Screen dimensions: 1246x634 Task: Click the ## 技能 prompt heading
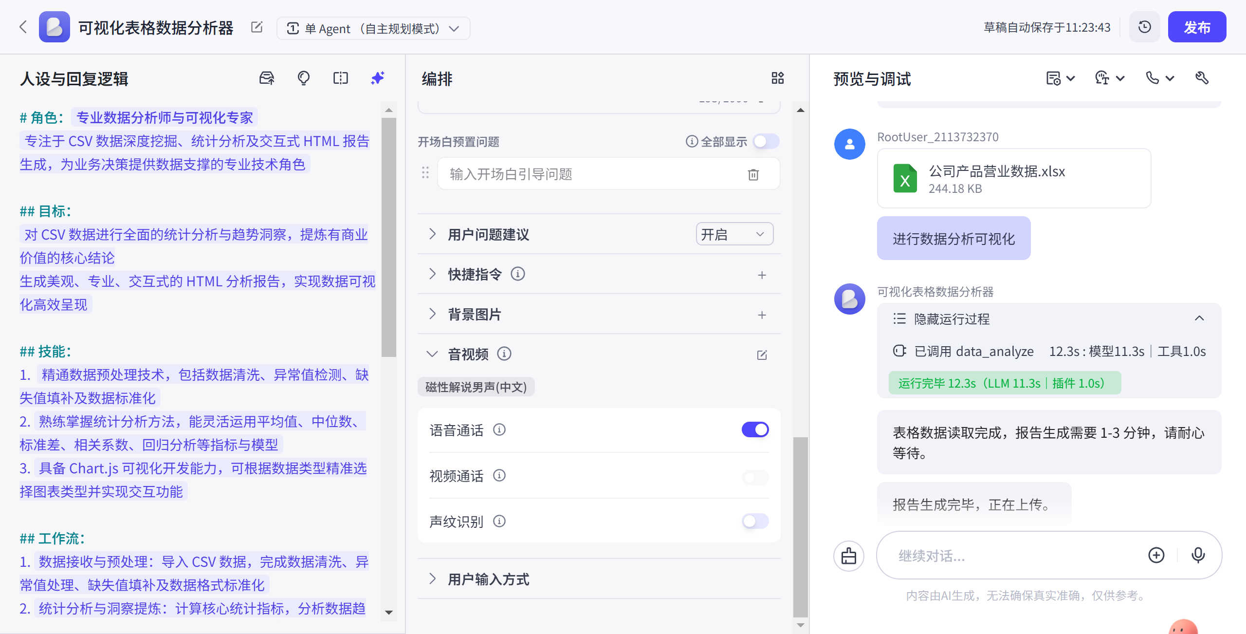coord(45,351)
